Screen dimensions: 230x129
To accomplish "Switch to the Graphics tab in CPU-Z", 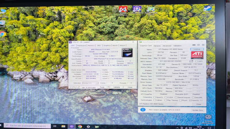I will tap(107, 46).
